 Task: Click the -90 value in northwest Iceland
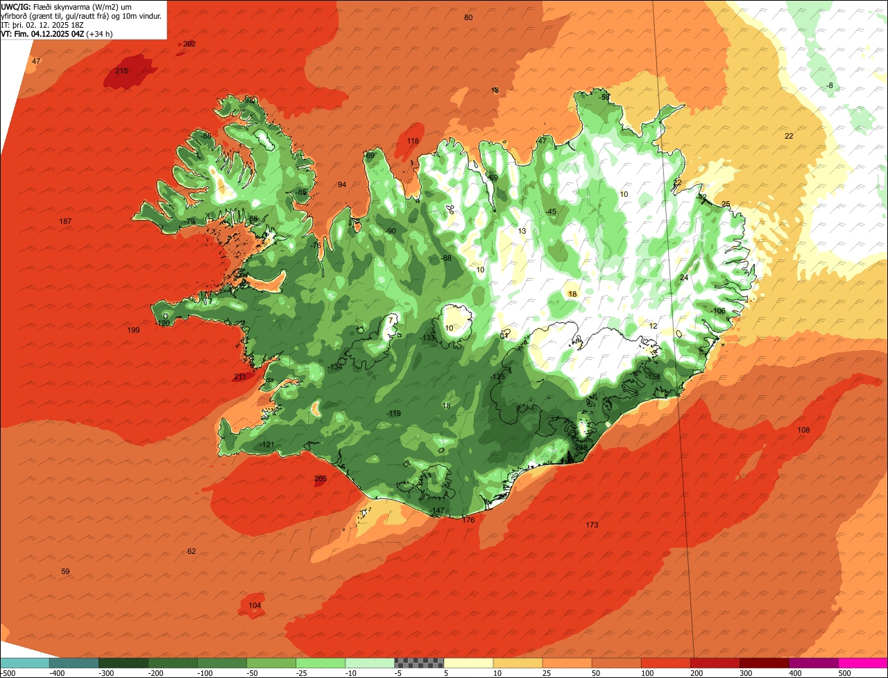pyautogui.click(x=391, y=231)
